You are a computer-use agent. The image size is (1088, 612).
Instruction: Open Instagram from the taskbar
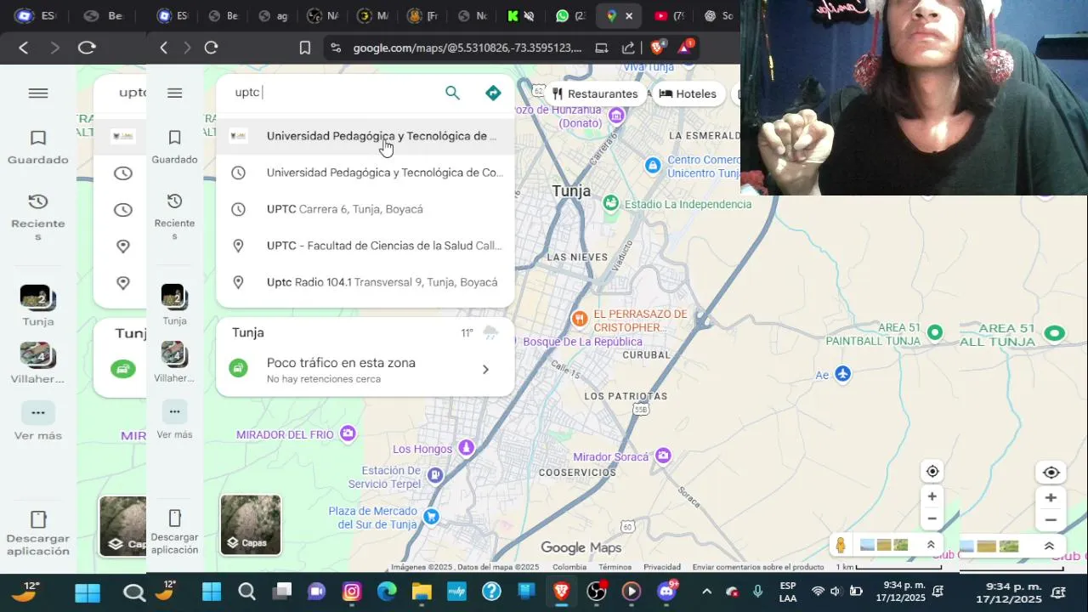pos(352,592)
